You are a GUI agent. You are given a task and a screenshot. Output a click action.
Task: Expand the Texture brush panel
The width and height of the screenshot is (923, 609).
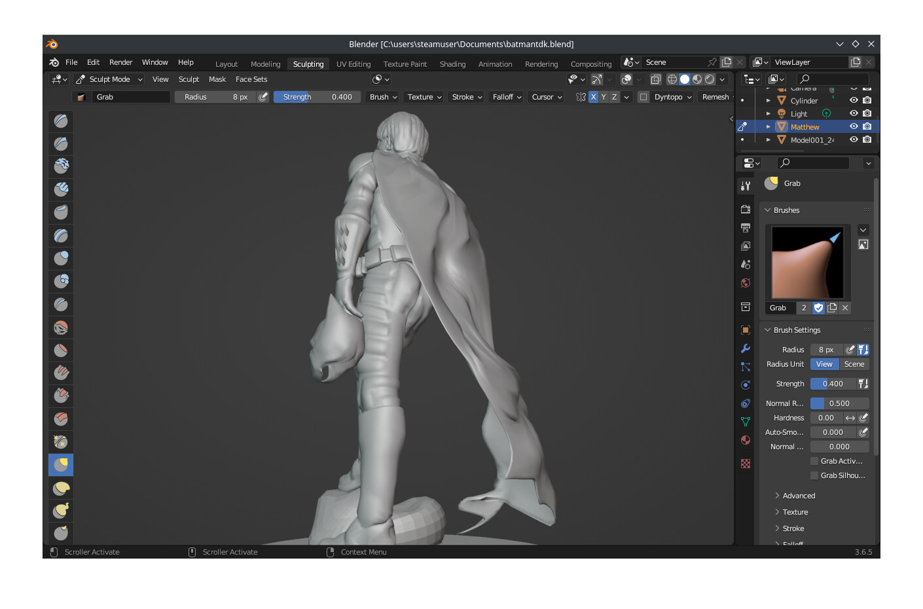click(795, 512)
